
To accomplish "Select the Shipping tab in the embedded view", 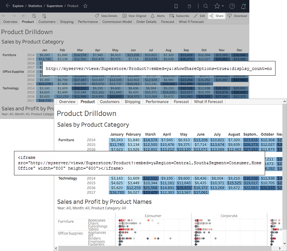I will coord(132,102).
